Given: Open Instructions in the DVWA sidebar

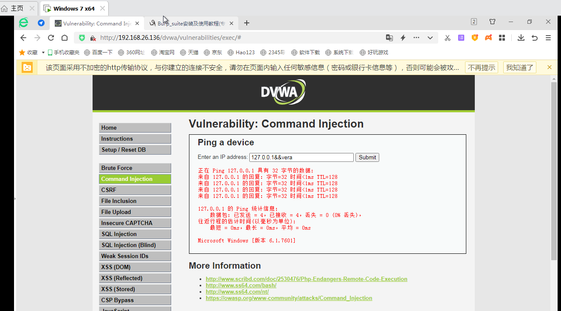Looking at the screenshot, I should (135, 139).
